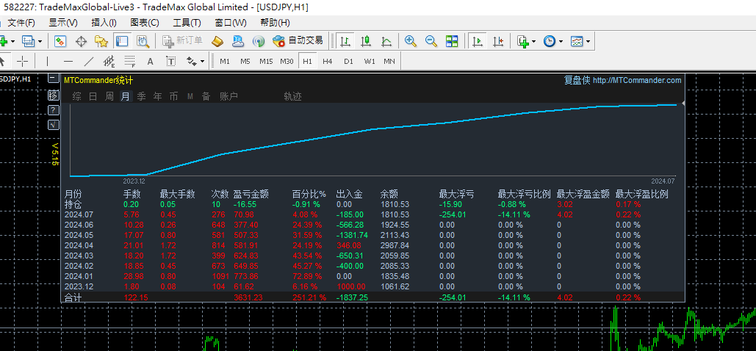This screenshot has width=756, height=351.
Task: Select the crosshair tool
Action: coord(22,61)
